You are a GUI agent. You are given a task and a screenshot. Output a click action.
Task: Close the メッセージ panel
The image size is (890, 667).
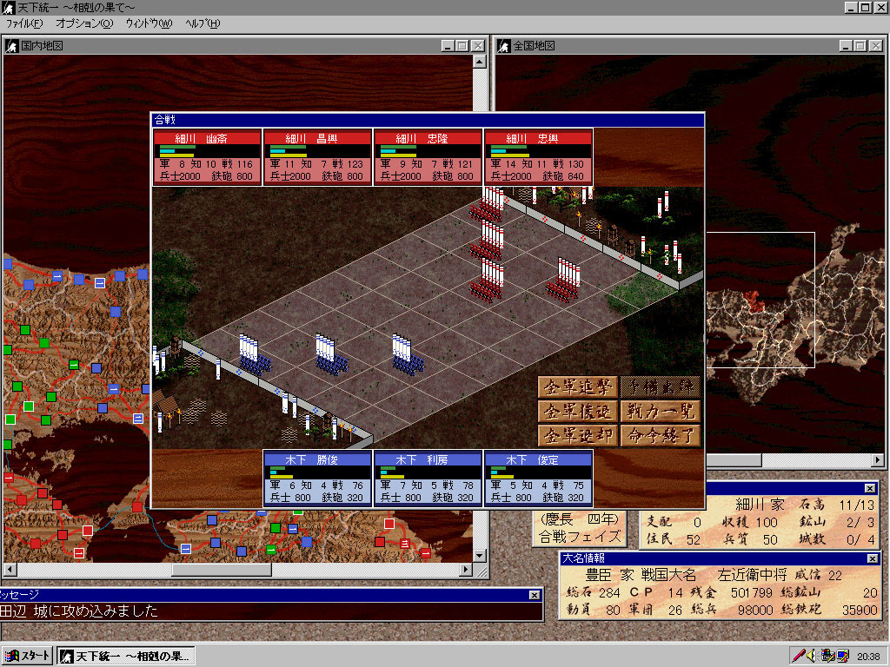[x=535, y=595]
